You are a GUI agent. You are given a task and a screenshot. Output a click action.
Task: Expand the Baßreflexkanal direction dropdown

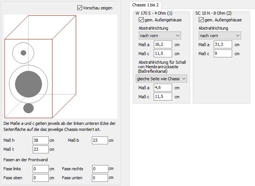click(161, 78)
